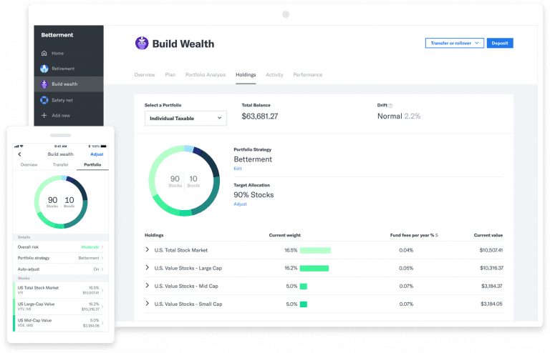Screen dimensions: 550x353
Task: Tap the Transfer tab in phone app
Action: 61,164
